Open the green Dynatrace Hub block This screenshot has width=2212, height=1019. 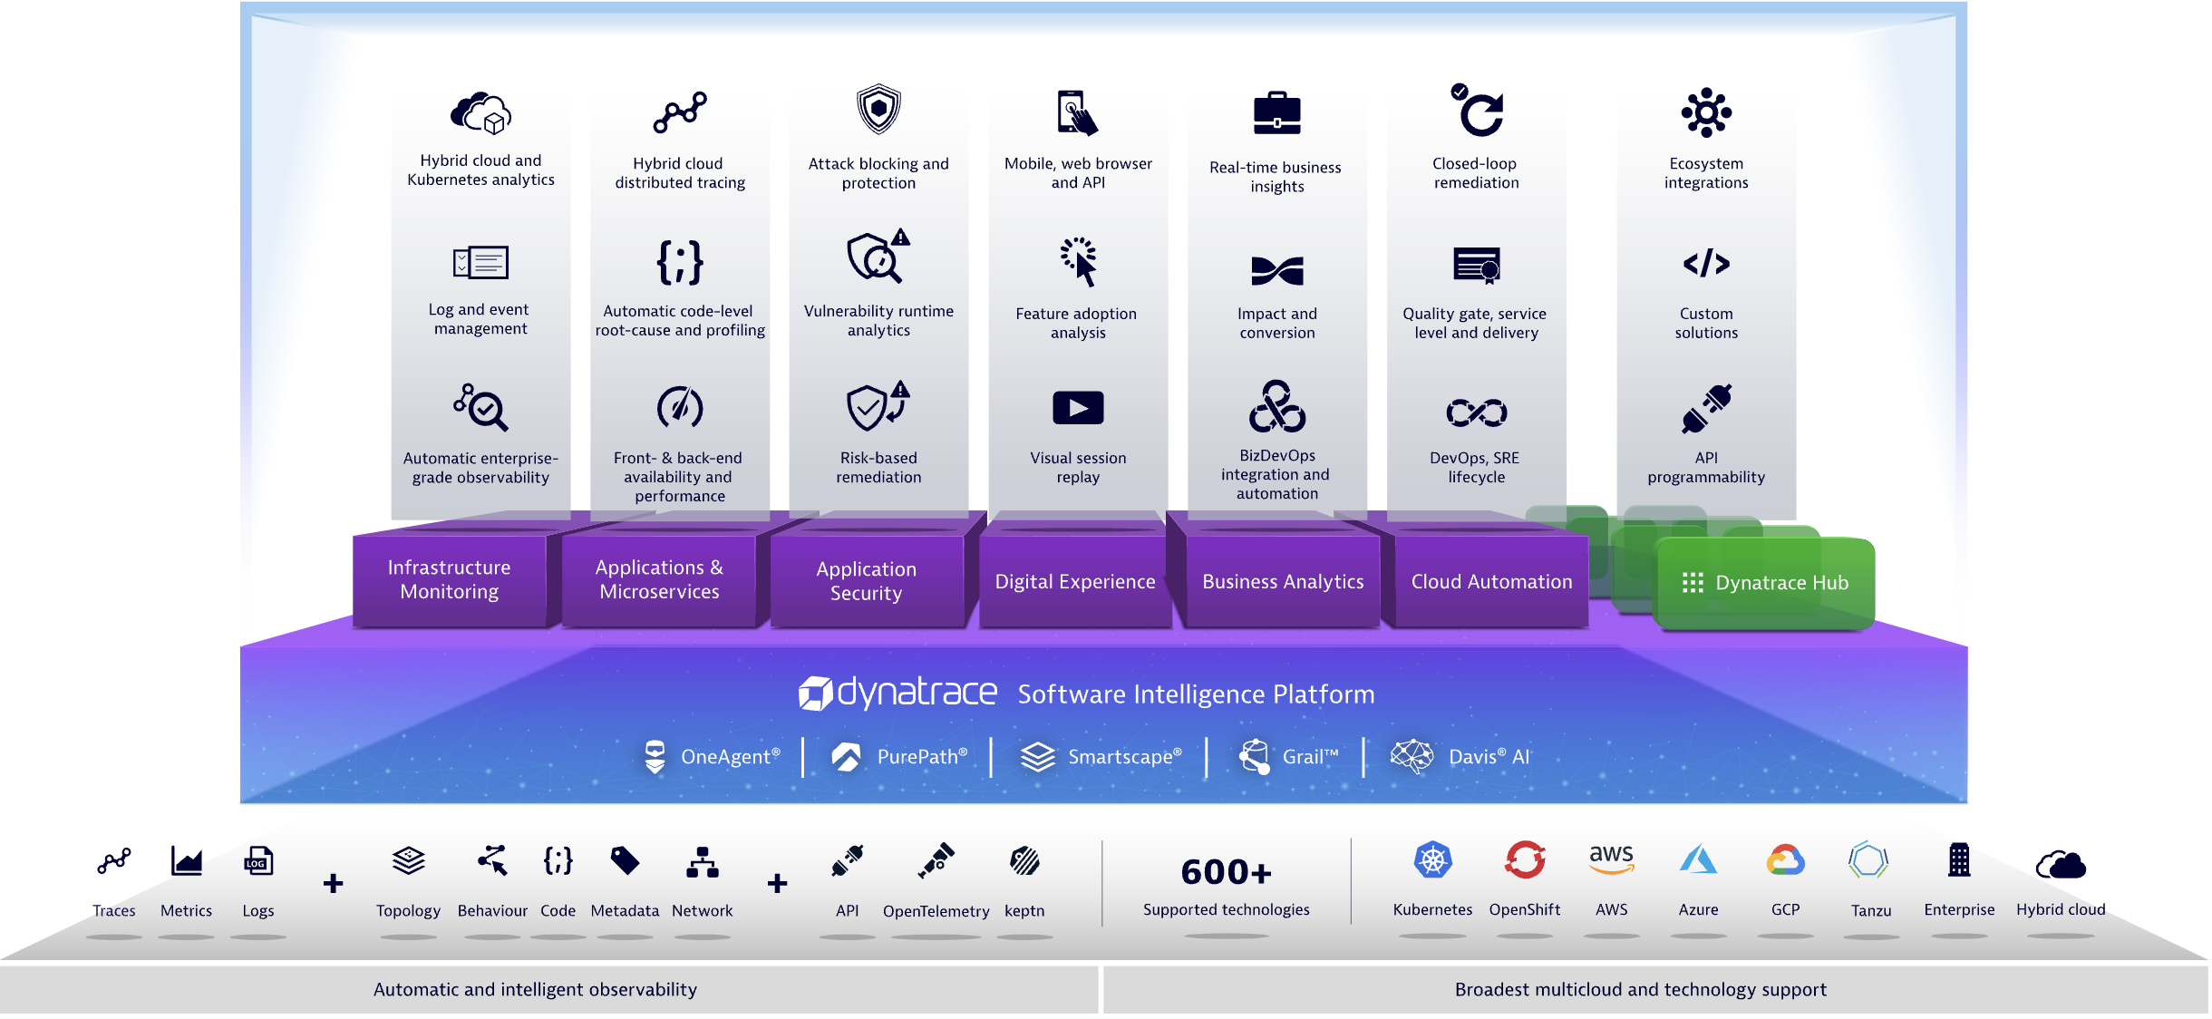click(x=1764, y=583)
